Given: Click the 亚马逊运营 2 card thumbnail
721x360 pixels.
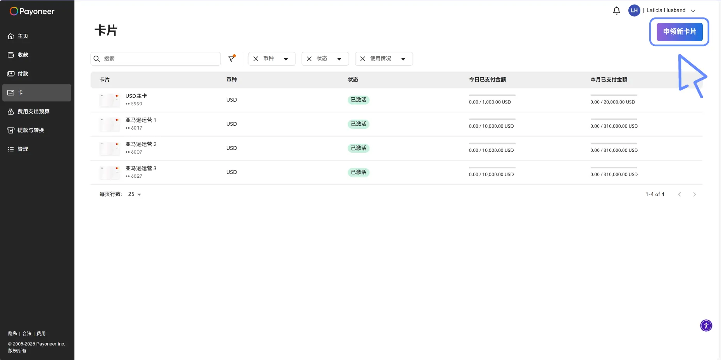Looking at the screenshot, I should click(110, 148).
